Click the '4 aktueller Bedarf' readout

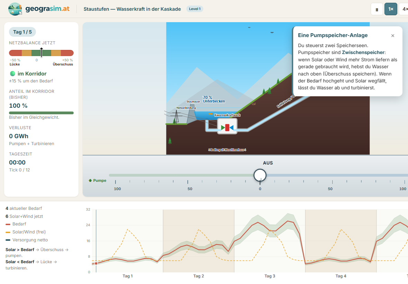pos(24,208)
